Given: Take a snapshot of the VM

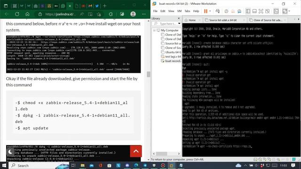Looking at the screenshot, I should tap(227, 11).
